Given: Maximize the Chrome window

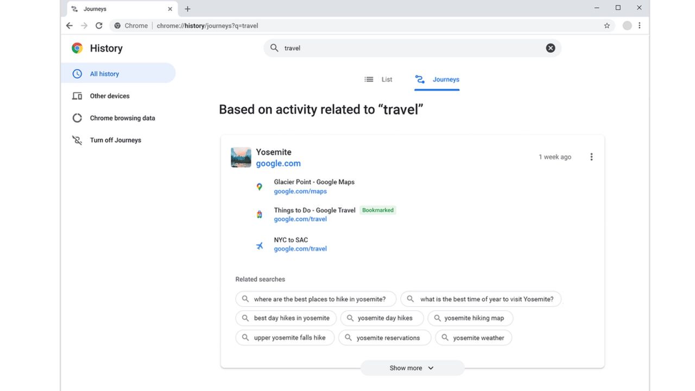Looking at the screenshot, I should click(618, 8).
